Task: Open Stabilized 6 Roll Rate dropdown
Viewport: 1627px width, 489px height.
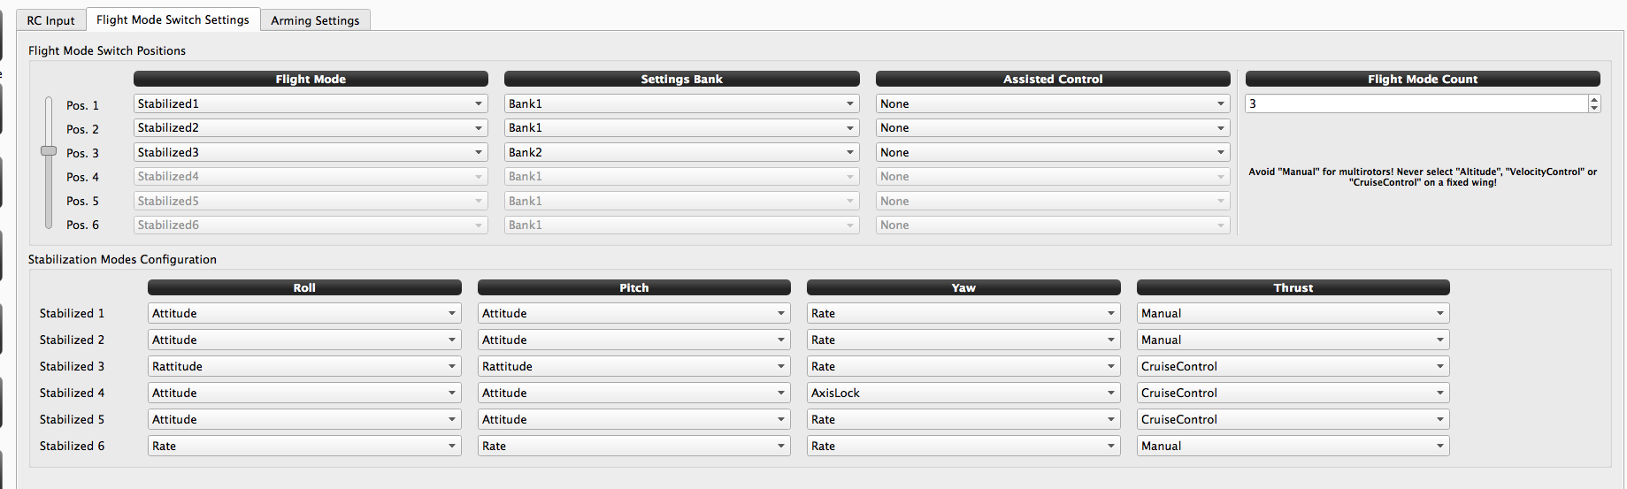Action: [x=304, y=446]
